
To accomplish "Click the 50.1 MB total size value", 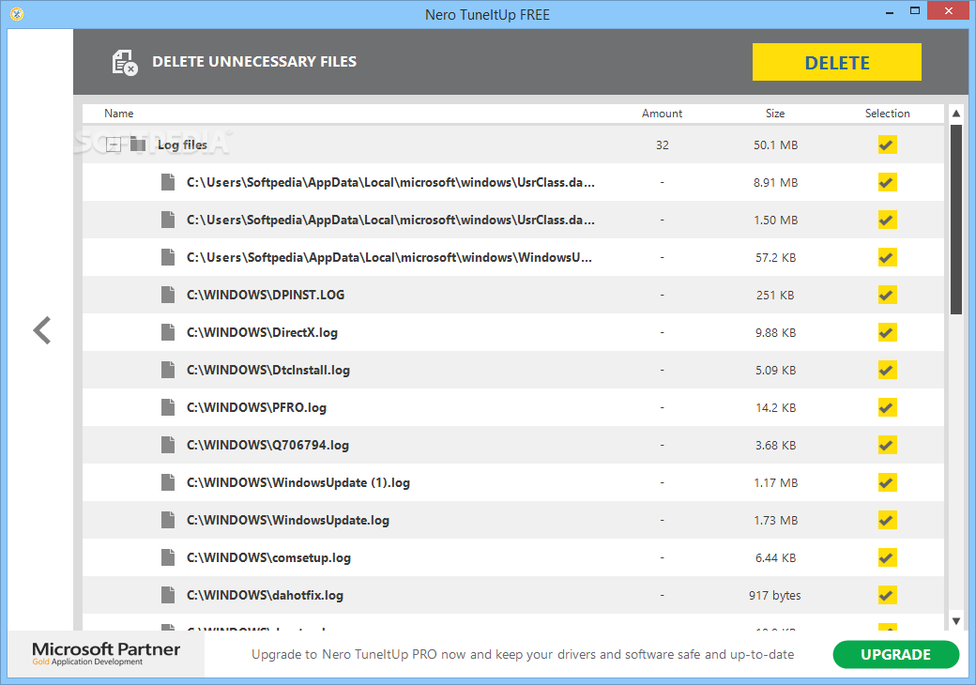I will (775, 145).
